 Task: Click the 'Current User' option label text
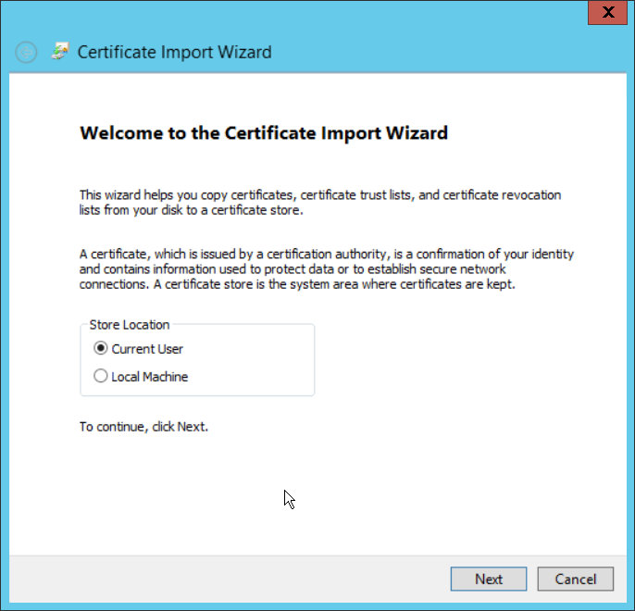coord(147,349)
